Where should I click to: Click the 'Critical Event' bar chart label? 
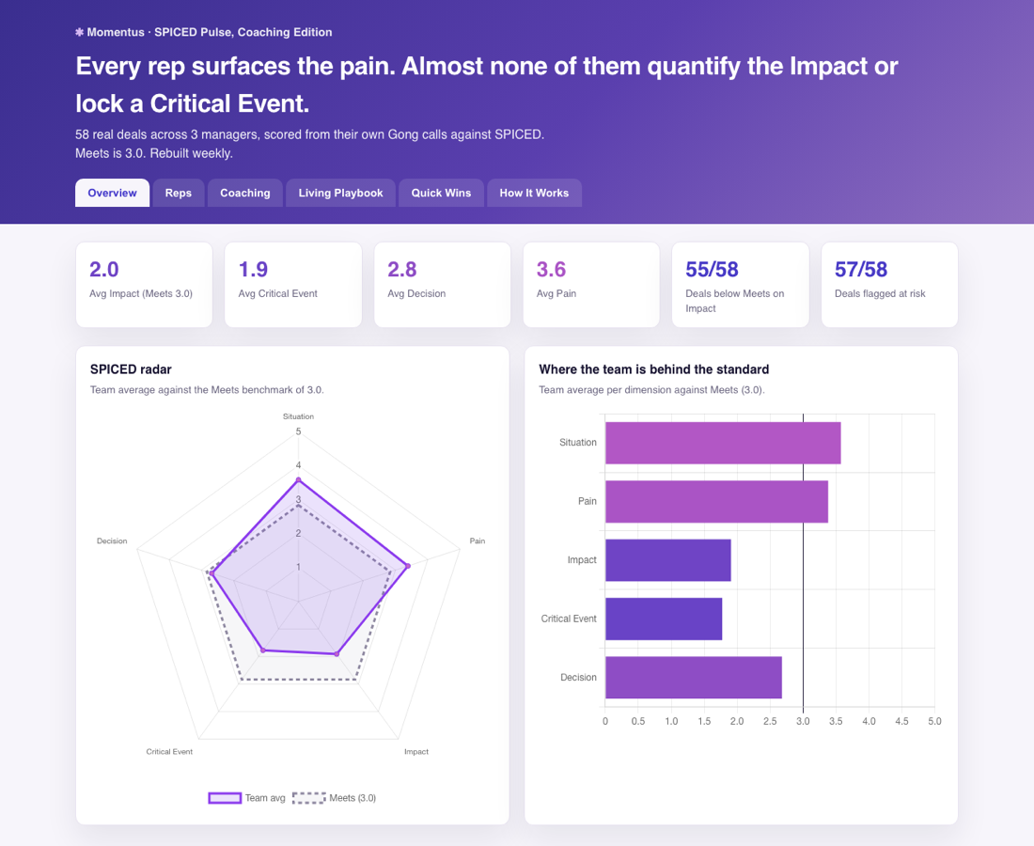pos(569,619)
